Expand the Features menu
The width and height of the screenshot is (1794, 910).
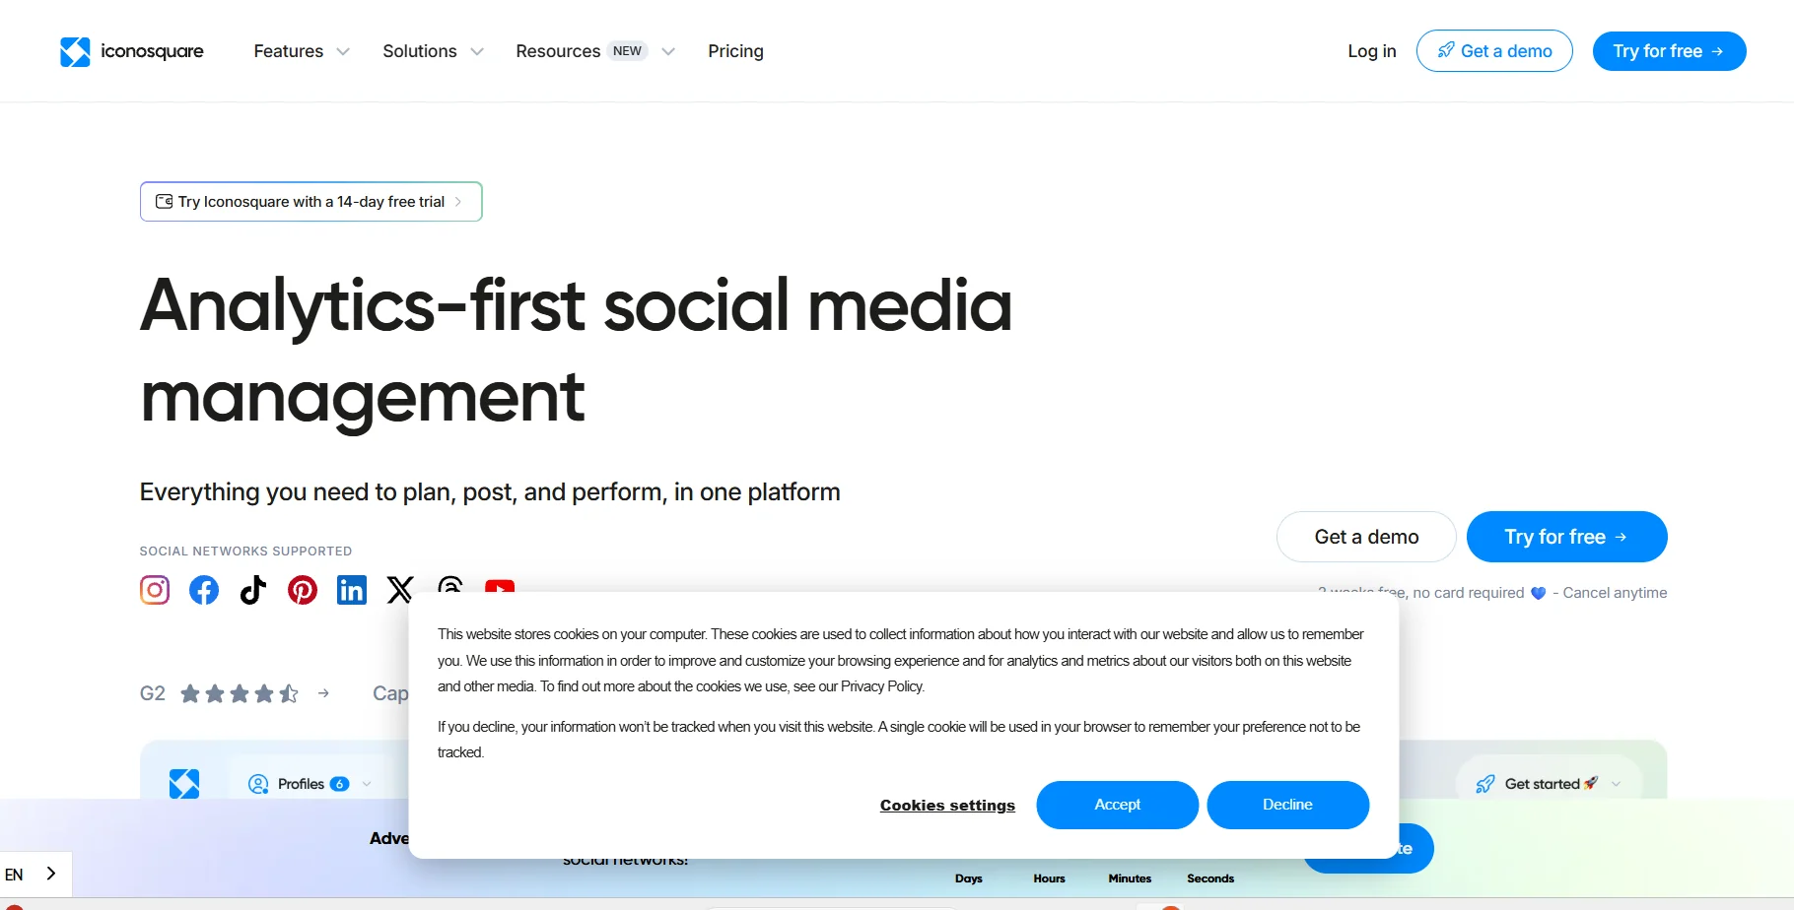pos(301,51)
